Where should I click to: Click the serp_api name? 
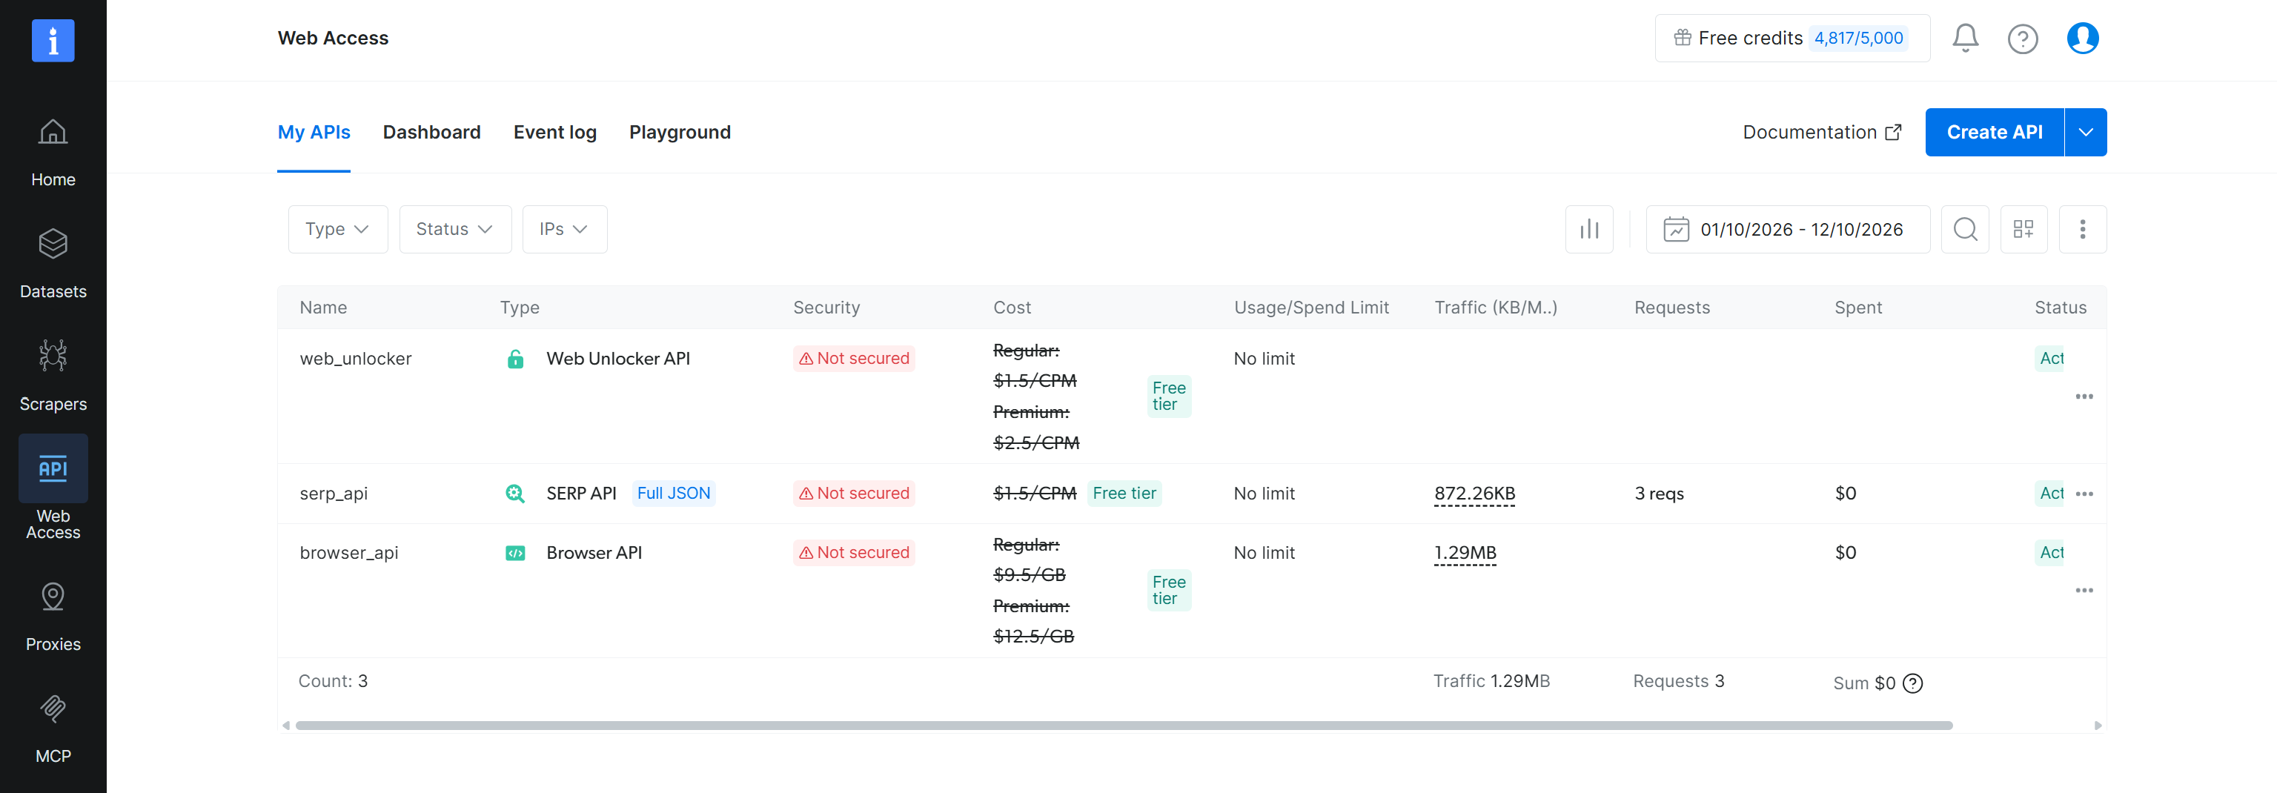(x=334, y=494)
